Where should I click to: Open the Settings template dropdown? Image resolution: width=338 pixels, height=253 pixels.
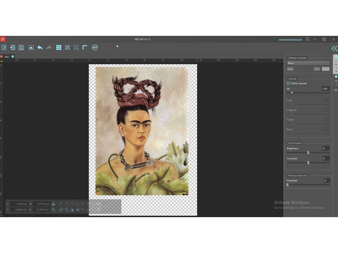coord(308,63)
